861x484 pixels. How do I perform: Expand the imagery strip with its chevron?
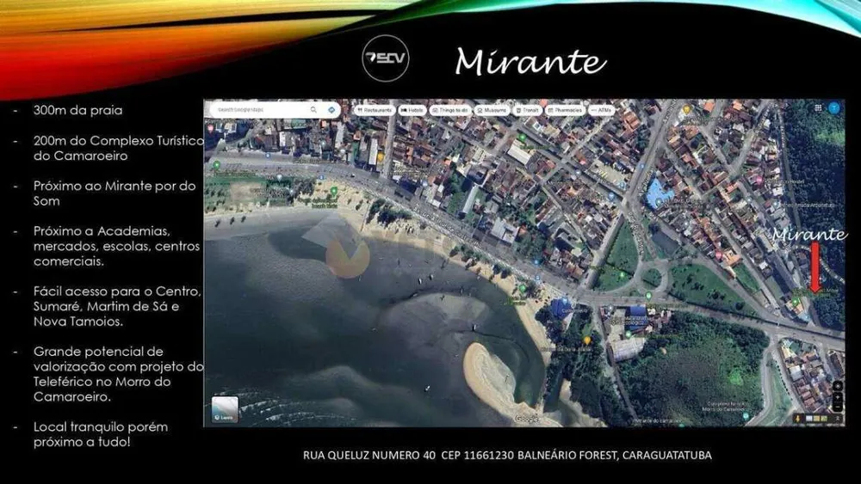[838, 419]
